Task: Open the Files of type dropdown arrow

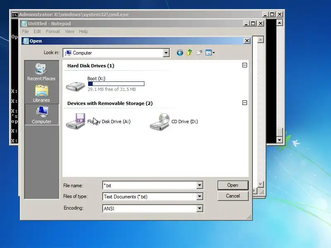Action: click(199, 197)
